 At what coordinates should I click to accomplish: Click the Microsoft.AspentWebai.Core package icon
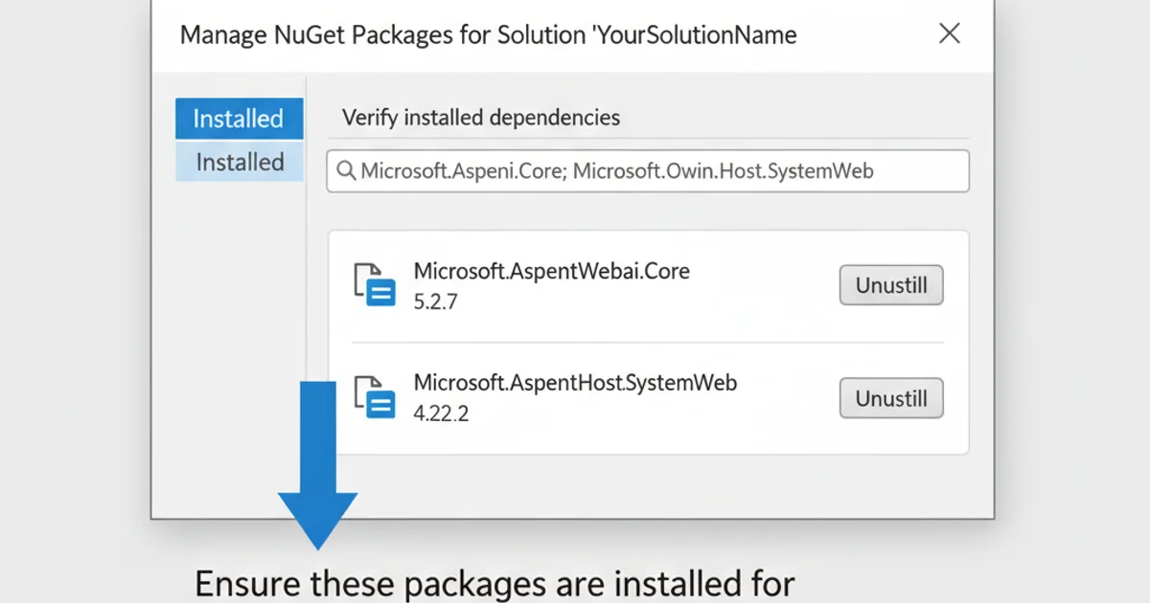pos(375,286)
